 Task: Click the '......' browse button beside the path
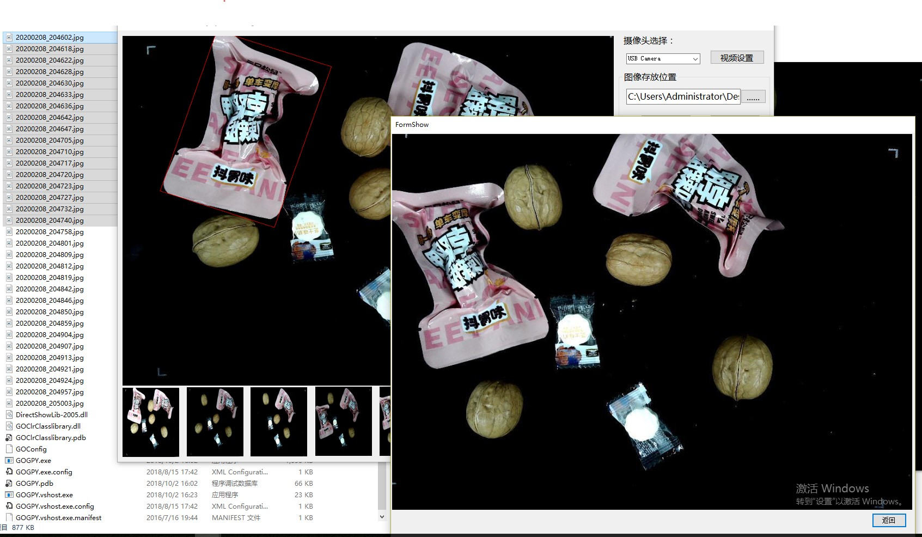753,97
